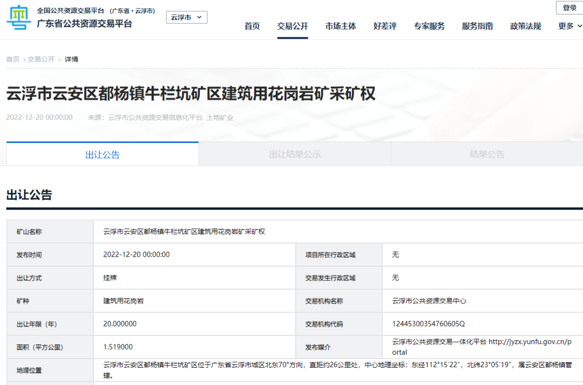
Task: Open 交易公开 navigation item
Action: 293,26
